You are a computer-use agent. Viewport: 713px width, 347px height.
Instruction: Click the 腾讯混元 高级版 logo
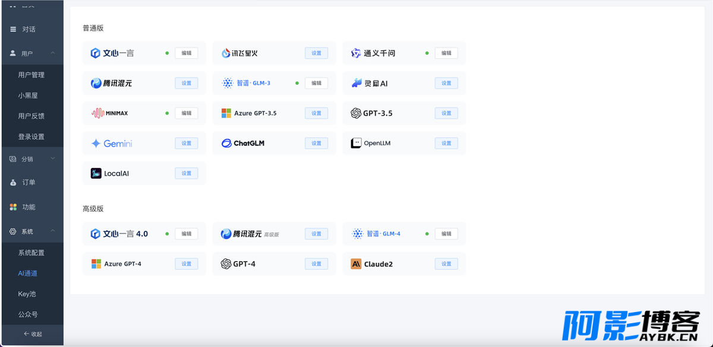point(226,234)
